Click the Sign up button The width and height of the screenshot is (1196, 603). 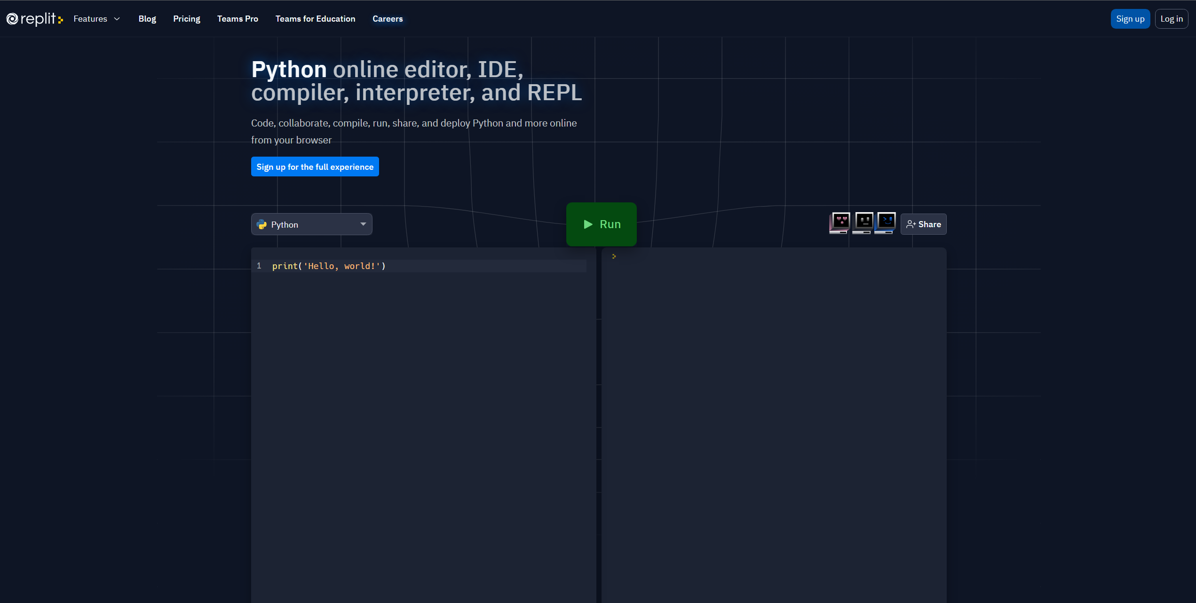[1130, 19]
